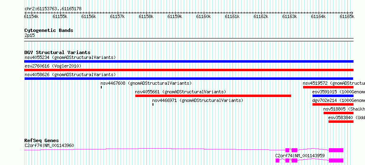
Task: Open the nsv4058626 variant label
Action: pos(70,75)
